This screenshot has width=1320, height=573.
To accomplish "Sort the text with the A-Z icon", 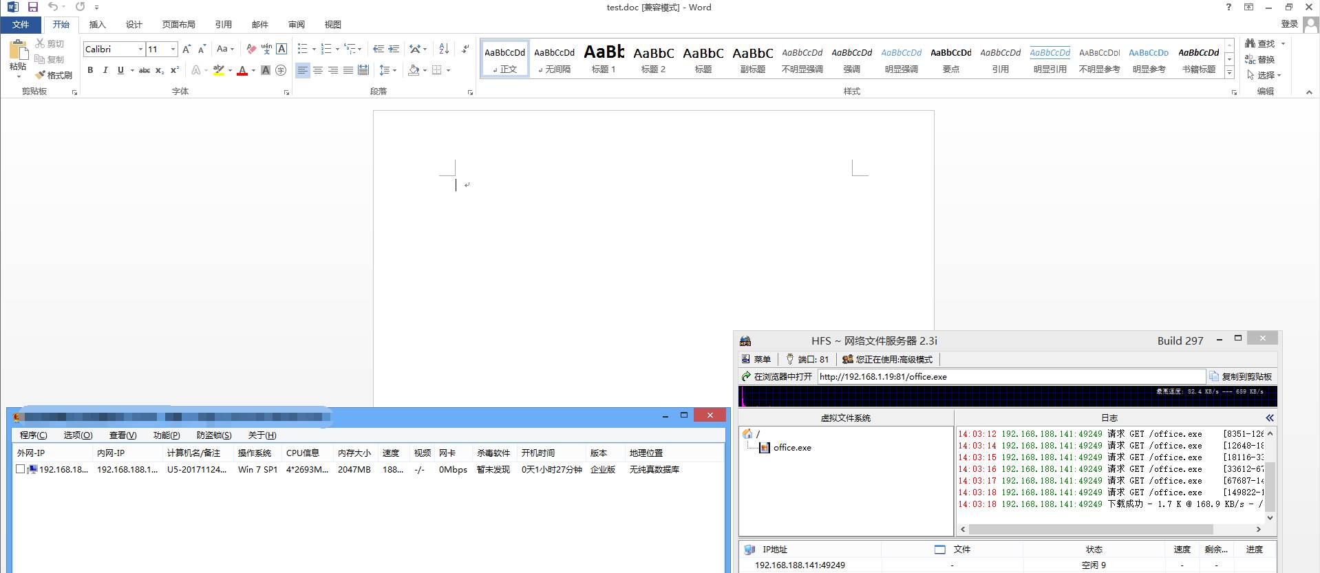I will pyautogui.click(x=444, y=49).
